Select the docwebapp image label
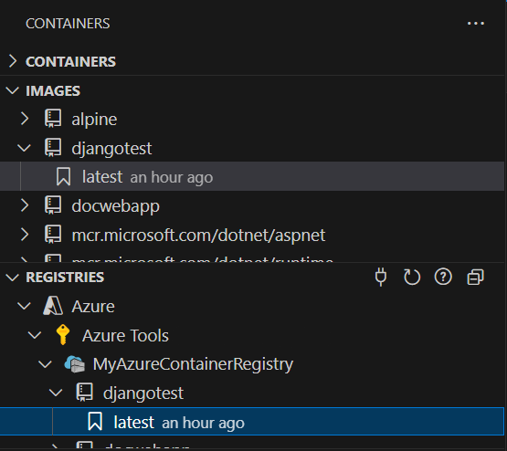The height and width of the screenshot is (451, 507). point(115,206)
